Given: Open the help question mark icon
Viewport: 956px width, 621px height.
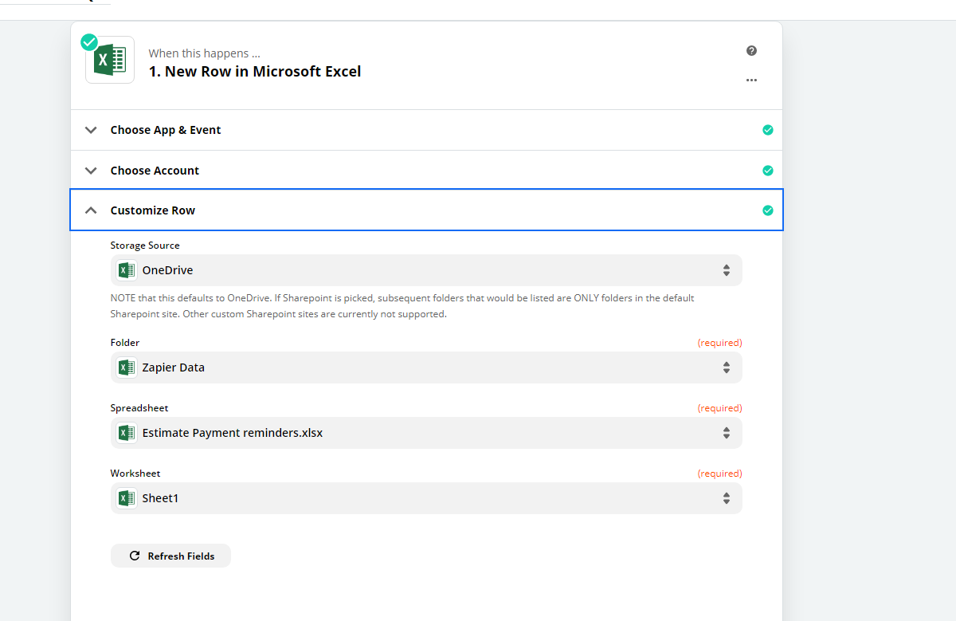Looking at the screenshot, I should click(x=751, y=51).
